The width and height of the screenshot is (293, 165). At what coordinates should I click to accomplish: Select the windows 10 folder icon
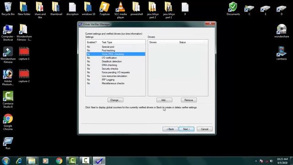[88, 8]
